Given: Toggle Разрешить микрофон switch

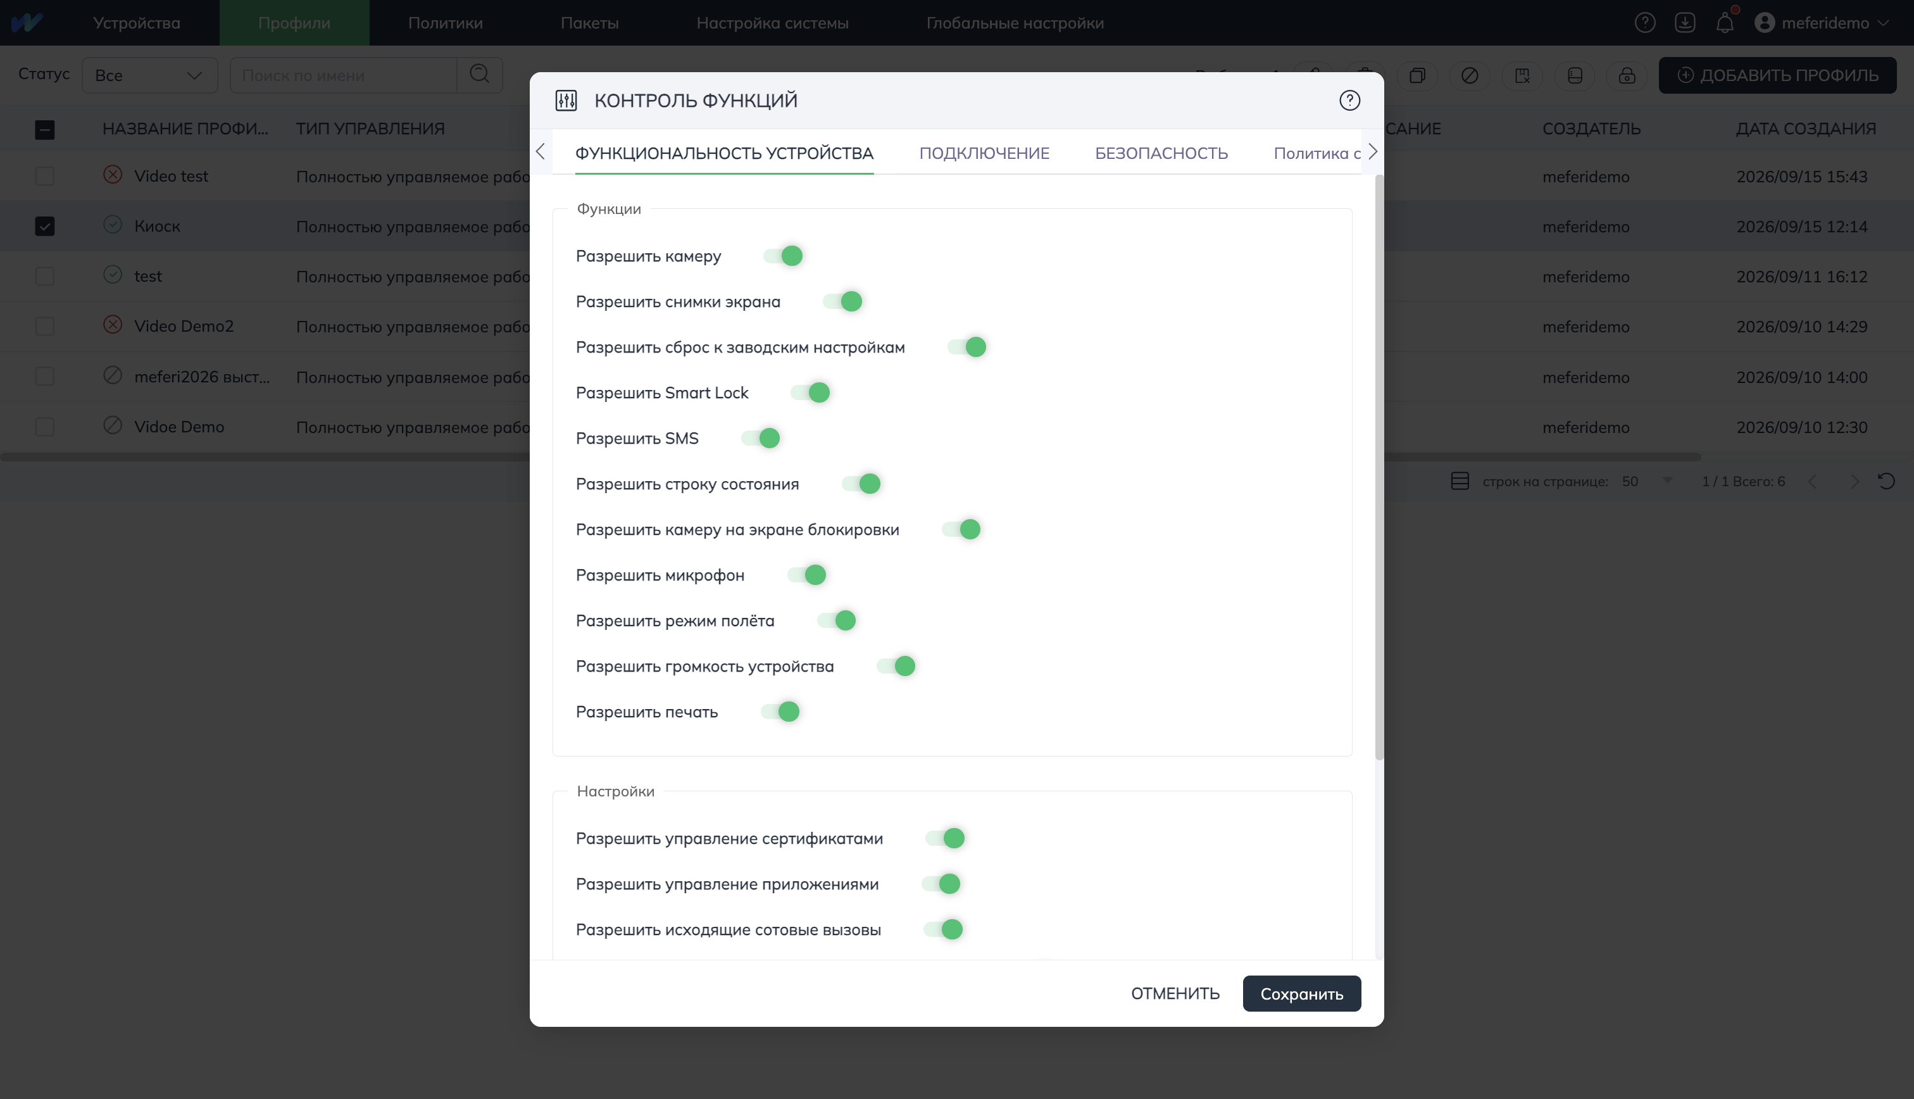Looking at the screenshot, I should tap(806, 575).
